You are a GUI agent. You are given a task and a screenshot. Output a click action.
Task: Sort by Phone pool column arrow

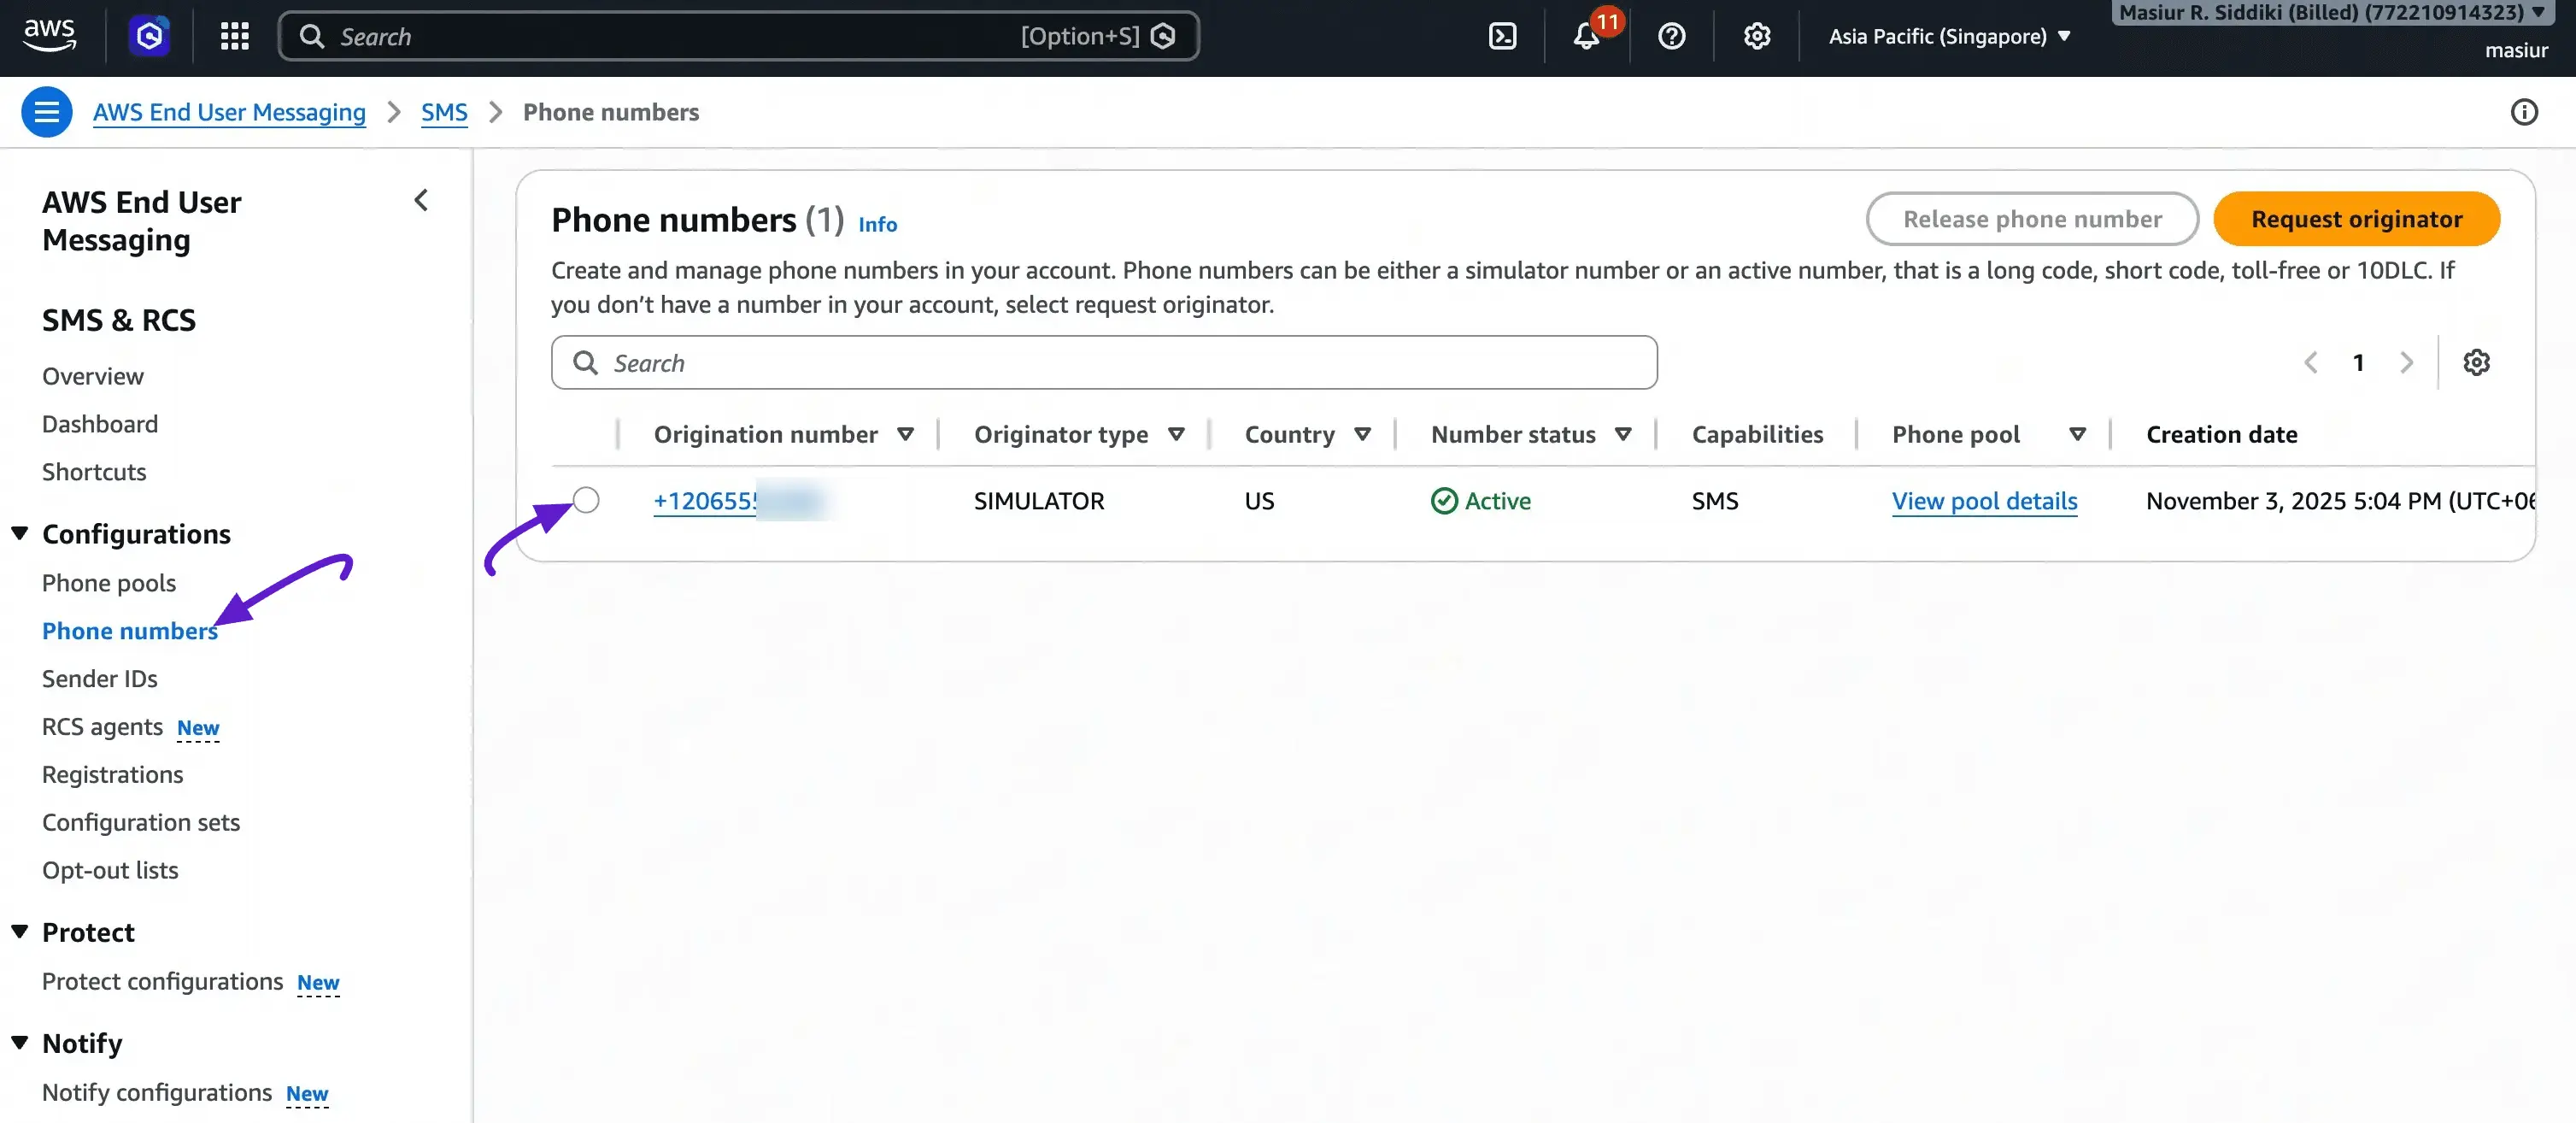pos(2077,434)
